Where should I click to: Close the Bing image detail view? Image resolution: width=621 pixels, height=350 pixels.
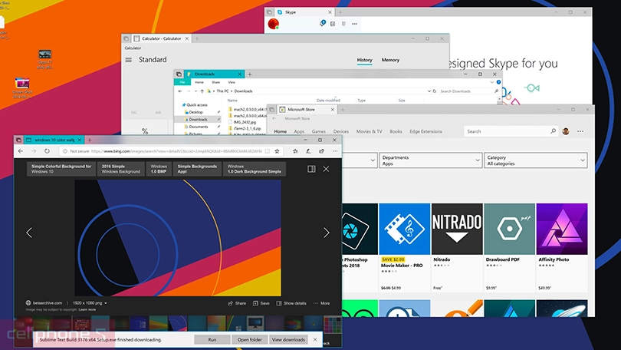326,169
